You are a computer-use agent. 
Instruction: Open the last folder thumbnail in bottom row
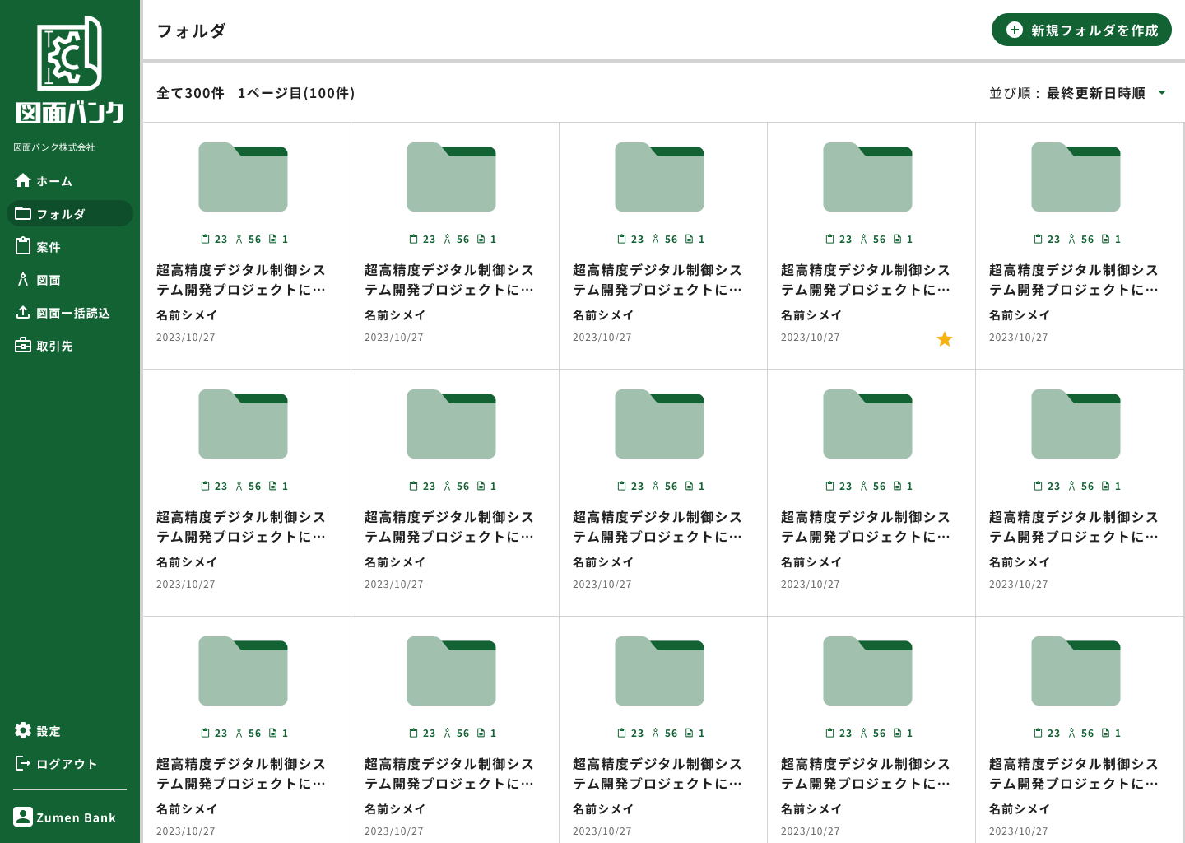[x=1076, y=671]
